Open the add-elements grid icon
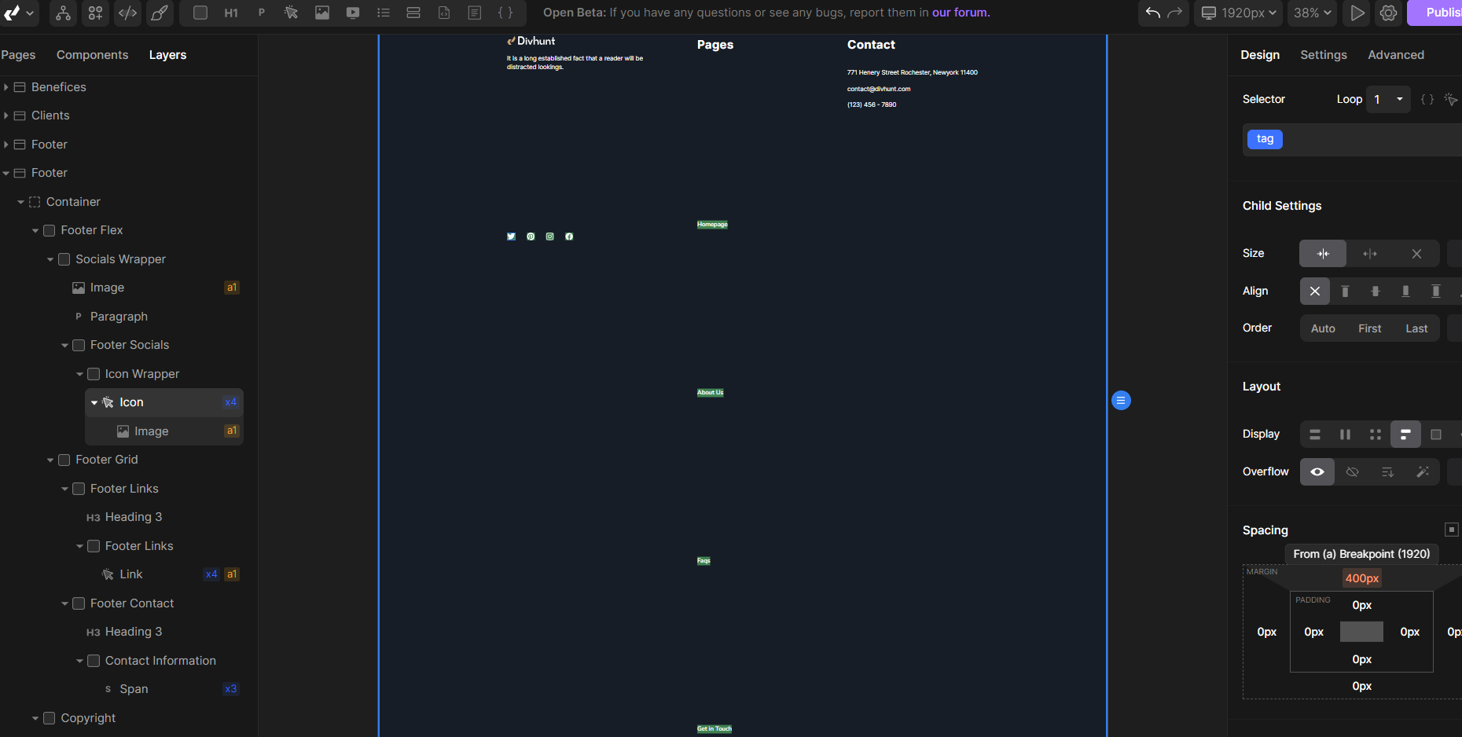The width and height of the screenshot is (1462, 737). pos(95,13)
